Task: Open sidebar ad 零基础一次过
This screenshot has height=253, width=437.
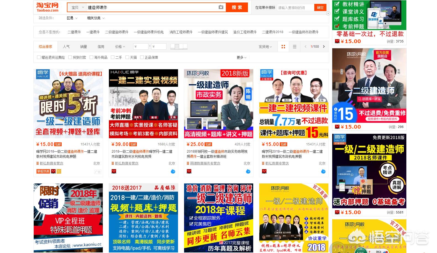Action: [x=369, y=19]
